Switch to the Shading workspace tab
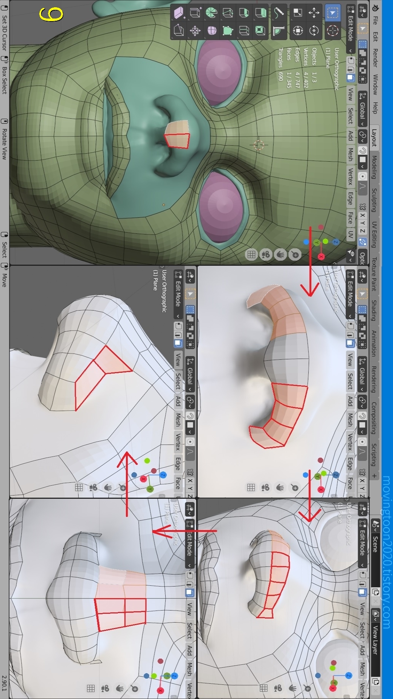The width and height of the screenshot is (393, 699). pos(374,311)
